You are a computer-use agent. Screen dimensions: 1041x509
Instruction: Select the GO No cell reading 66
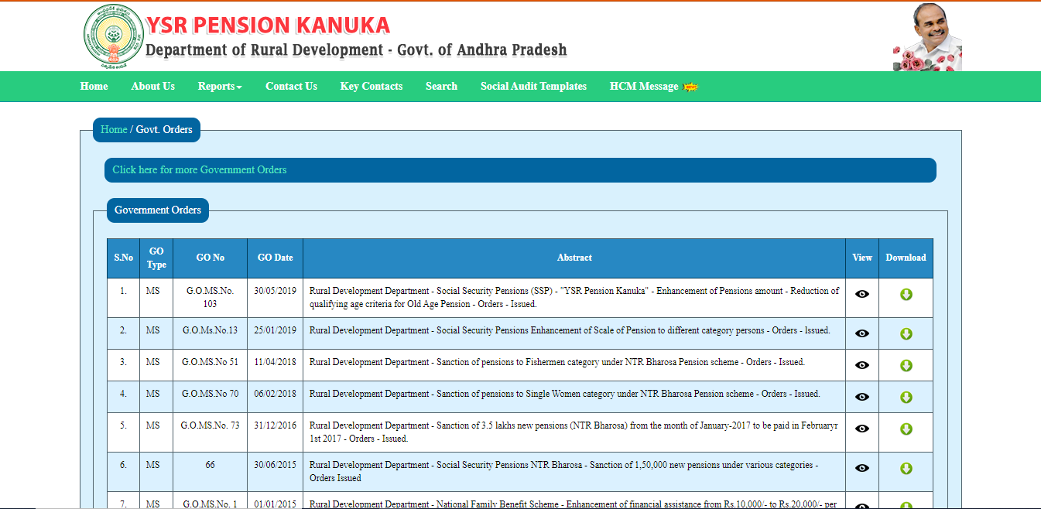pos(211,472)
